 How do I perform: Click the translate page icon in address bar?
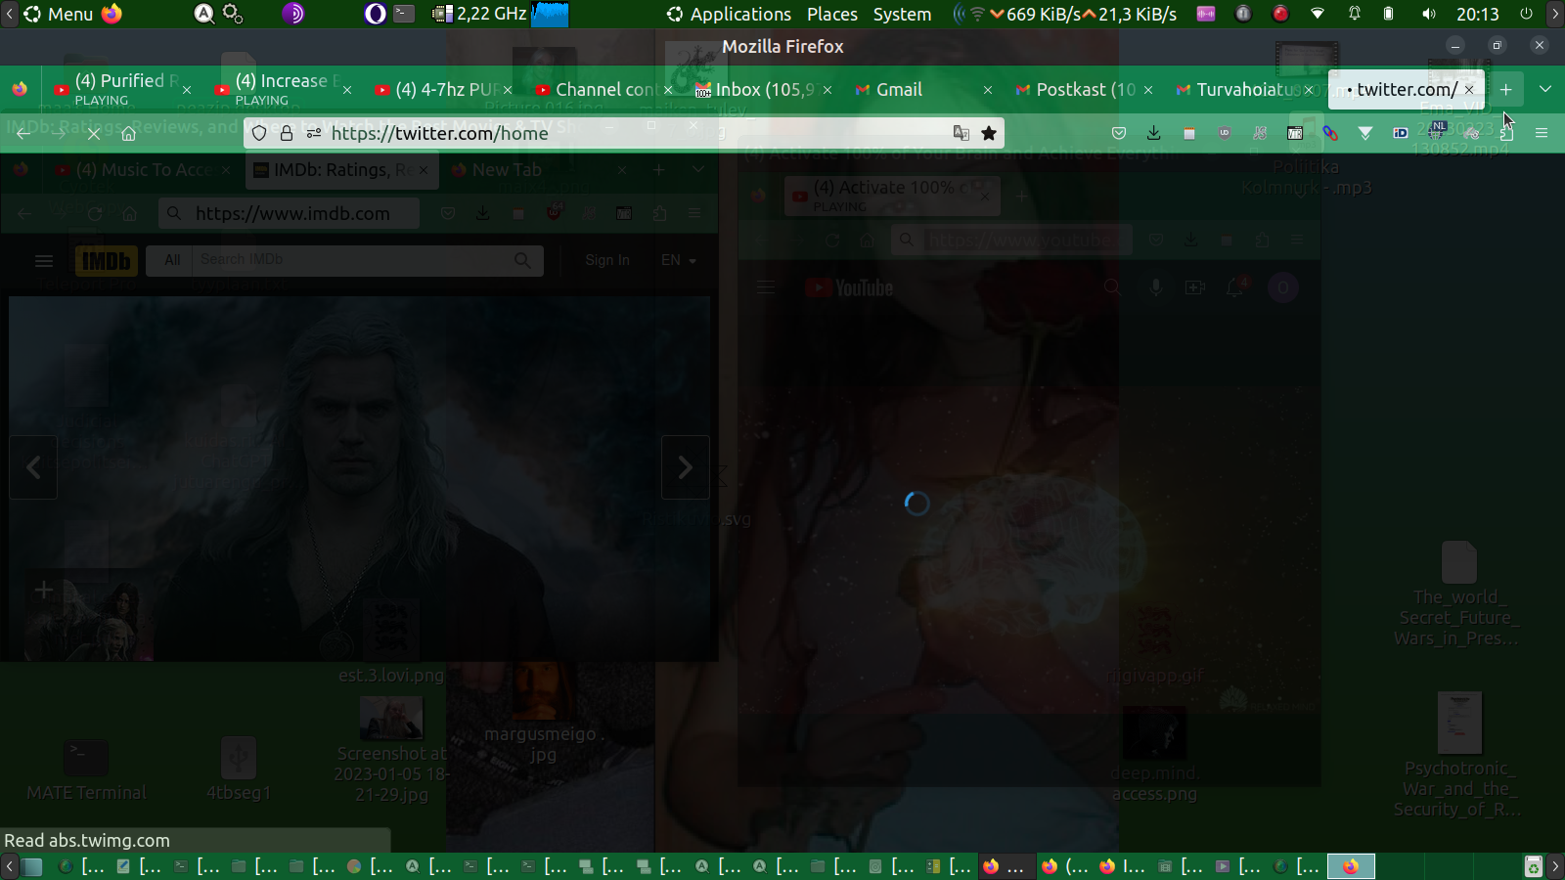961,133
